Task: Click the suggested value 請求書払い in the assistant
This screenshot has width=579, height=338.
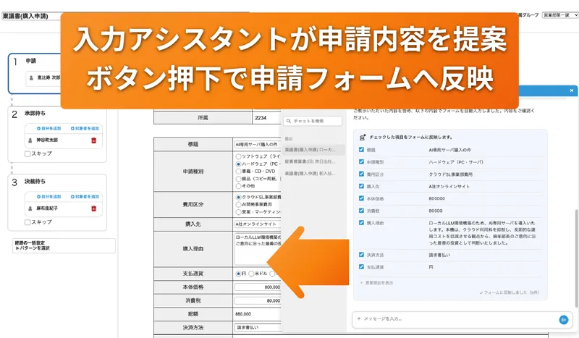Action: pyautogui.click(x=439, y=255)
